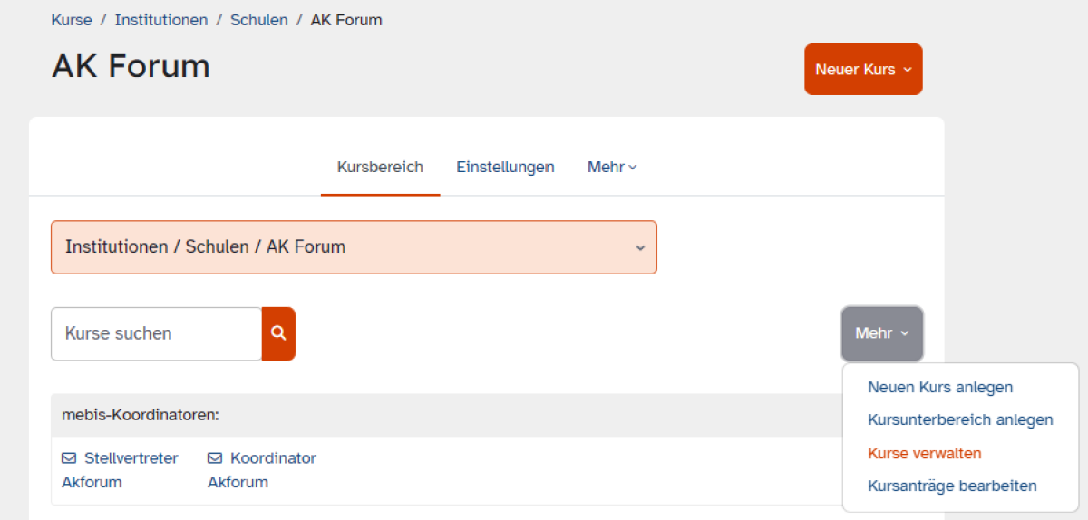Choose Kursanträge bearbeiten menu entry
Screen dimensions: 1088x520
point(952,486)
